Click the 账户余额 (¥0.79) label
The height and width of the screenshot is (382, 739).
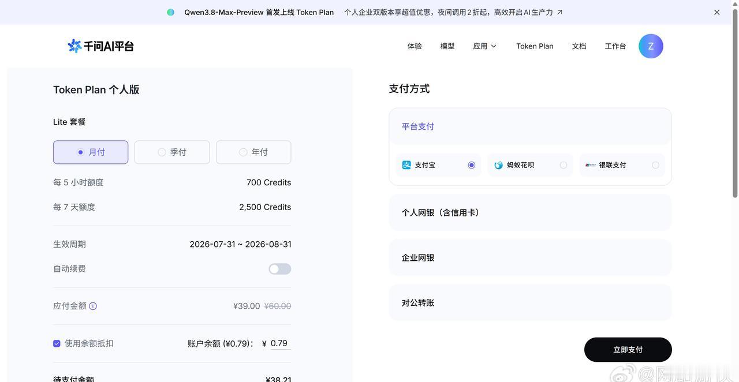(221, 343)
